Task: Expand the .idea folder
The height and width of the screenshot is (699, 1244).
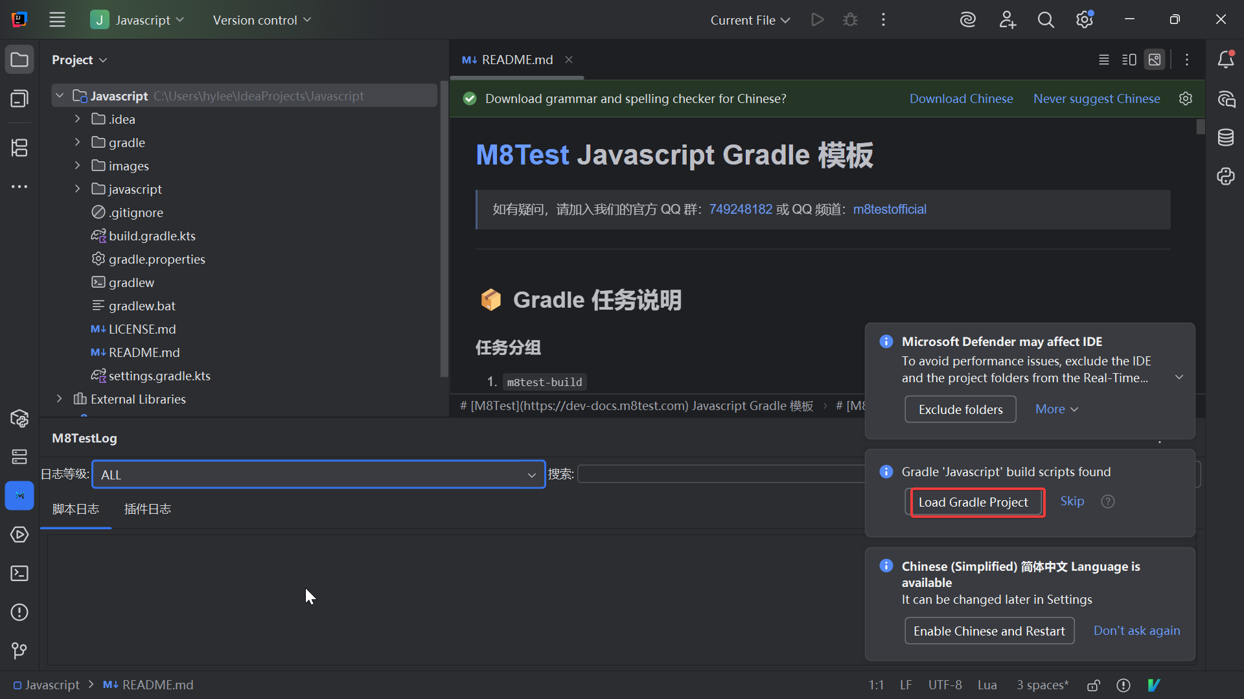Action: (77, 119)
